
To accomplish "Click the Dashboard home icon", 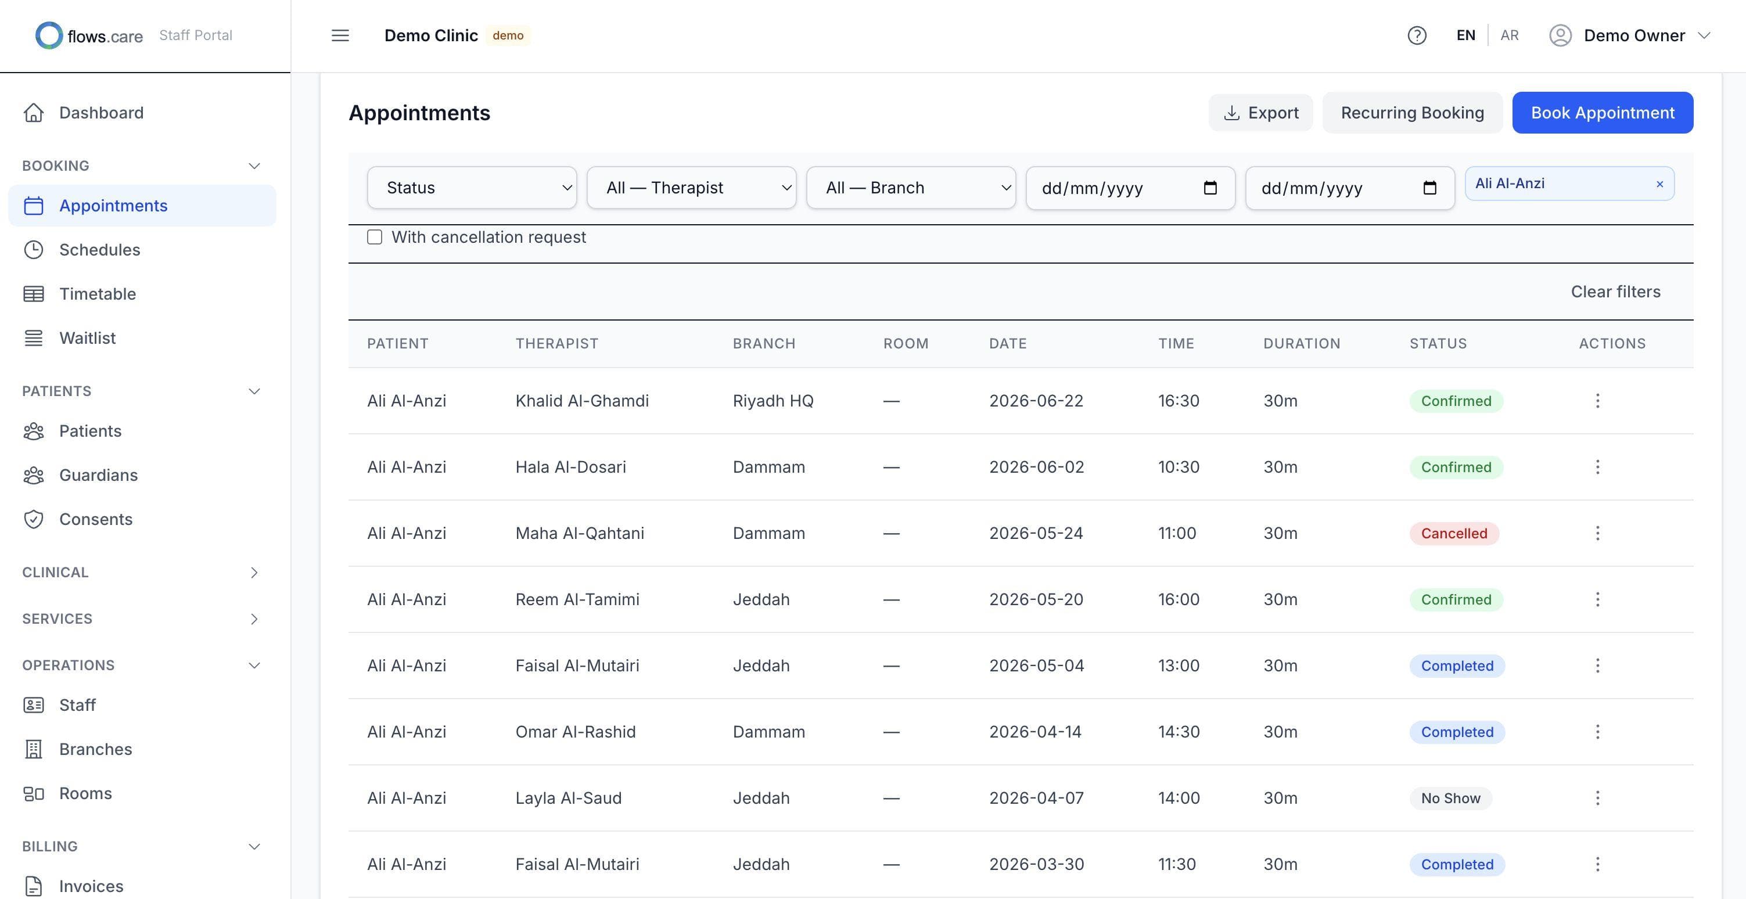I will [x=34, y=113].
